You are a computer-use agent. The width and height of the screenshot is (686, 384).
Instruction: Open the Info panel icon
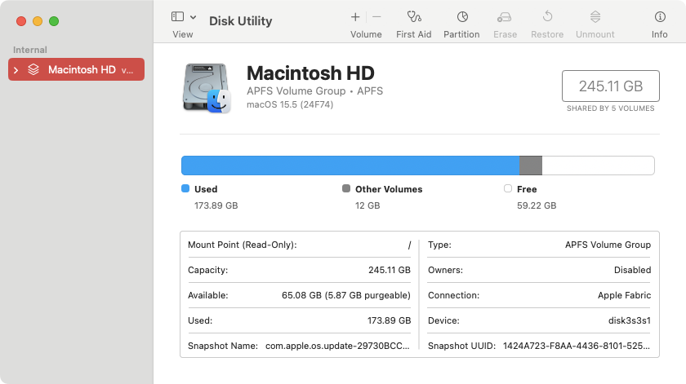[660, 16]
